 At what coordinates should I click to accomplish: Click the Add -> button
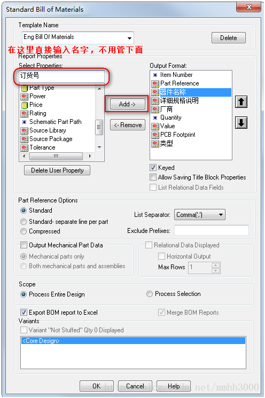click(127, 104)
